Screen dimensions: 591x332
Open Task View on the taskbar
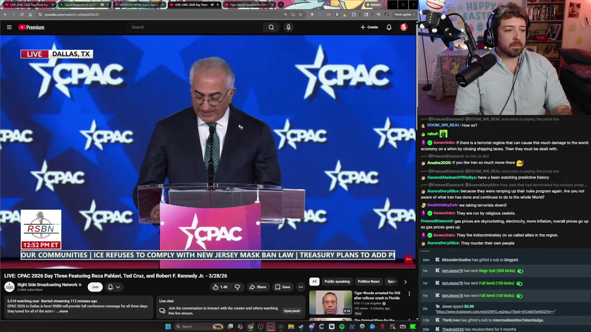(x=230, y=326)
